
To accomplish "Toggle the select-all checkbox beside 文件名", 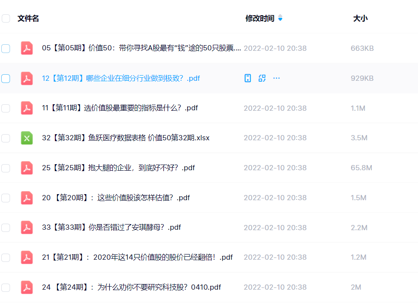I will click(x=6, y=19).
